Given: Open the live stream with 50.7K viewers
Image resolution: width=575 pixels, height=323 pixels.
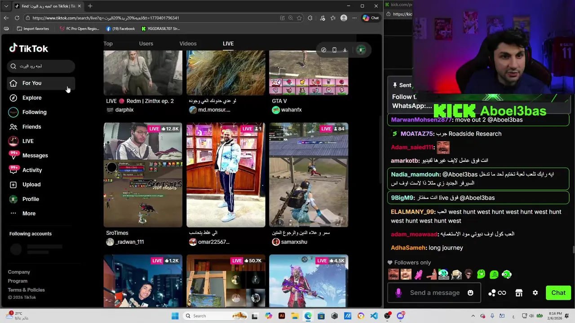Looking at the screenshot, I should coord(226,281).
